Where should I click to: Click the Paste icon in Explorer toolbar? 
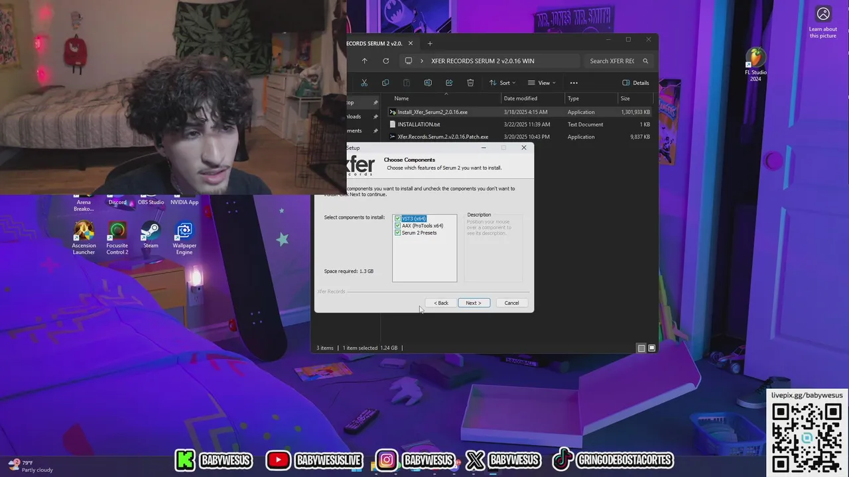click(407, 83)
